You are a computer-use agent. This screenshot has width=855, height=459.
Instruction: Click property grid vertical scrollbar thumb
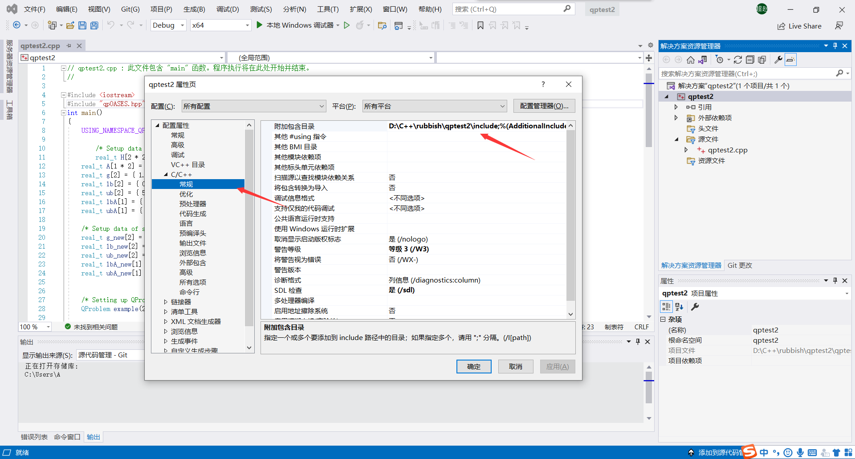(570, 216)
